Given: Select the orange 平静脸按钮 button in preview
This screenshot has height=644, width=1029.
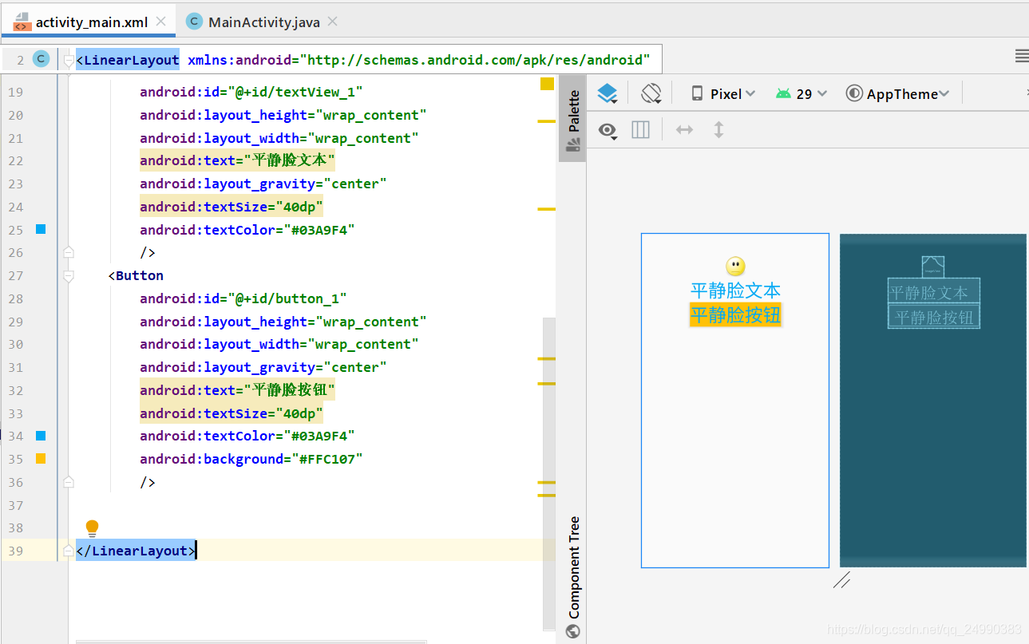Looking at the screenshot, I should 735,315.
